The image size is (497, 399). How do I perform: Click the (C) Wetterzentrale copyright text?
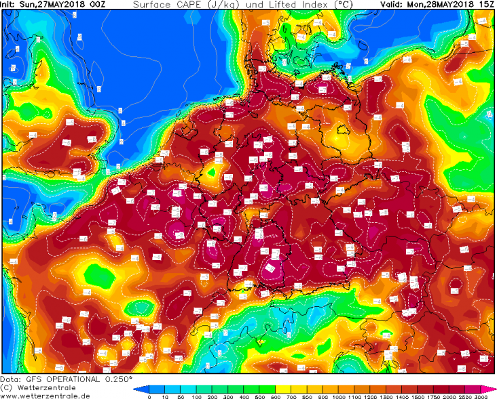[x=39, y=387]
